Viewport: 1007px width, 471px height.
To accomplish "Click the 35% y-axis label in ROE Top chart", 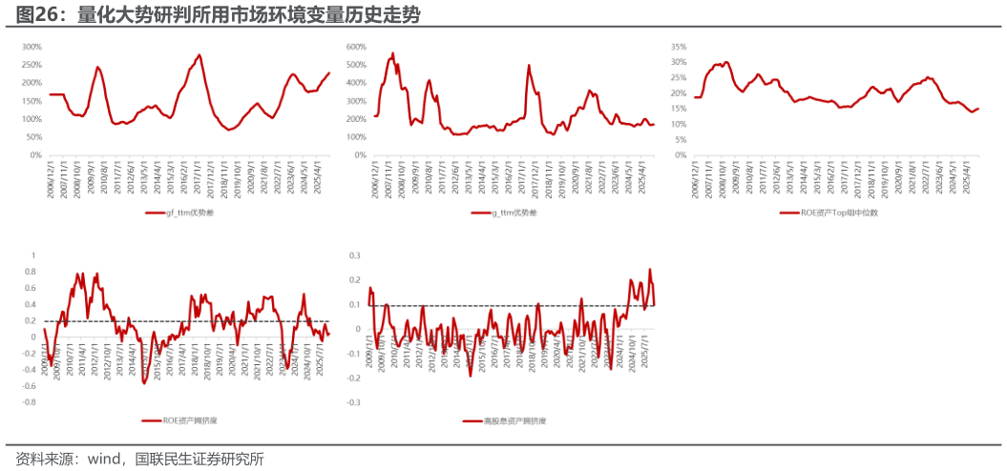I will pos(680,46).
